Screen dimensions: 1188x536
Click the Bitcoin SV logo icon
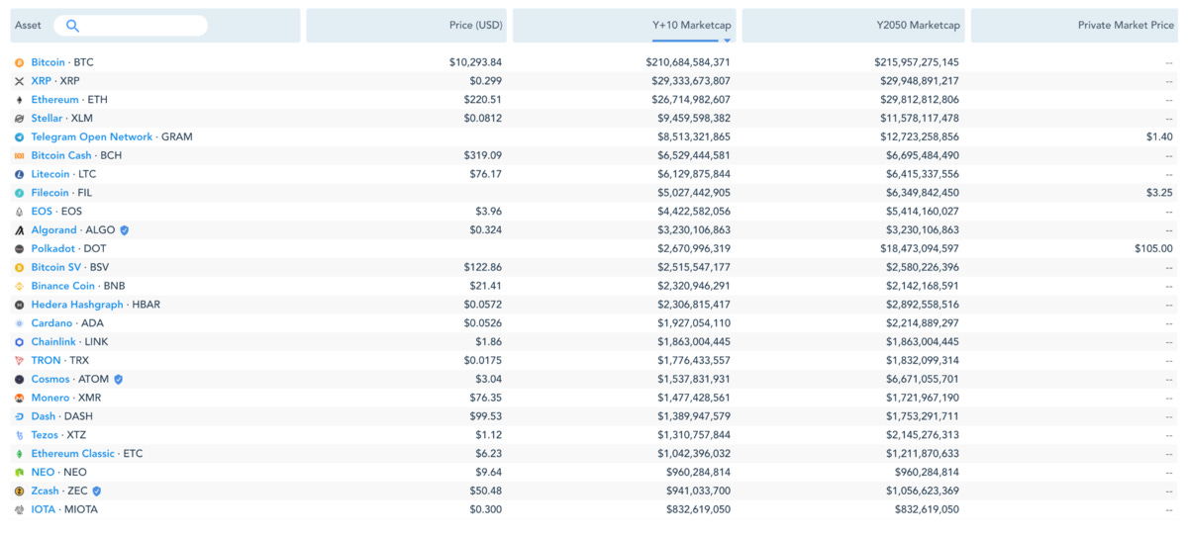[x=19, y=267]
